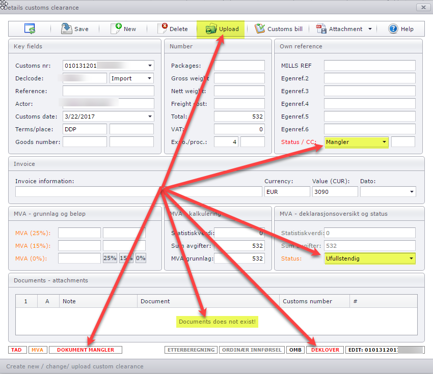Image resolution: width=433 pixels, height=374 pixels.
Task: Create a new record with New icon
Action: [116, 28]
